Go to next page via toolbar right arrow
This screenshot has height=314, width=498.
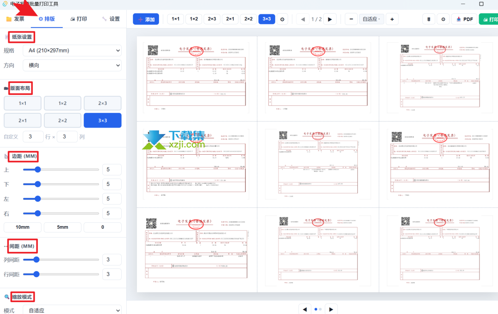pos(330,19)
